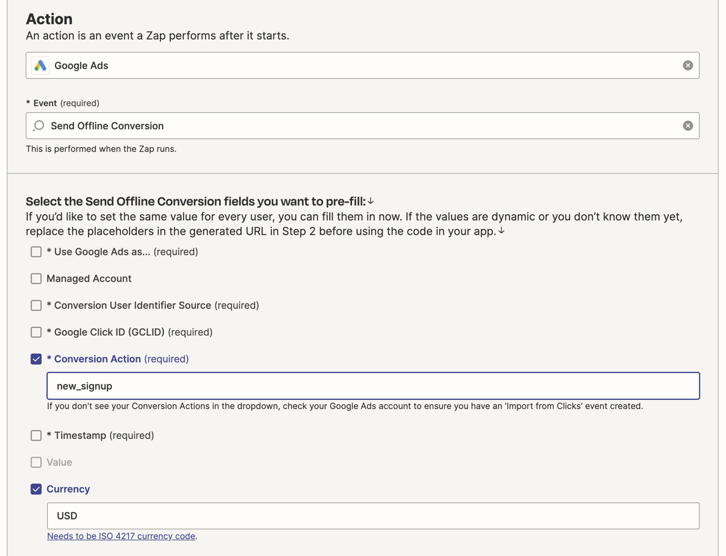Click the 'Event (required)' field label
This screenshot has height=556, width=726.
tap(62, 103)
